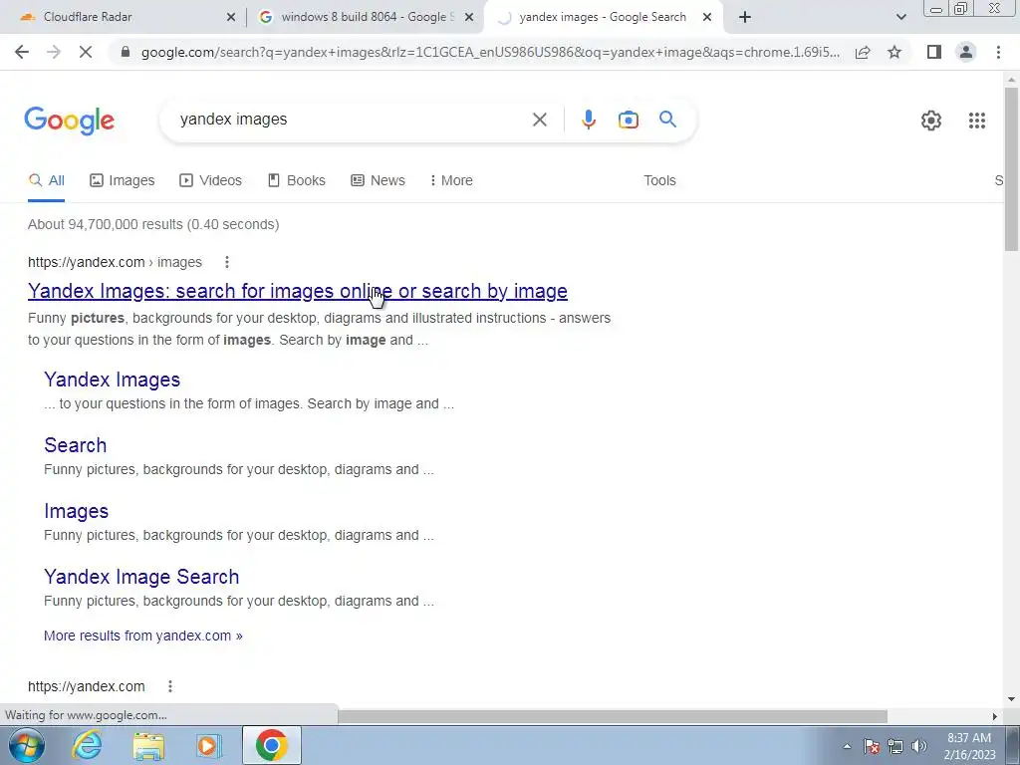This screenshot has height=765, width=1020.
Task: Switch to Books results
Action: (297, 181)
